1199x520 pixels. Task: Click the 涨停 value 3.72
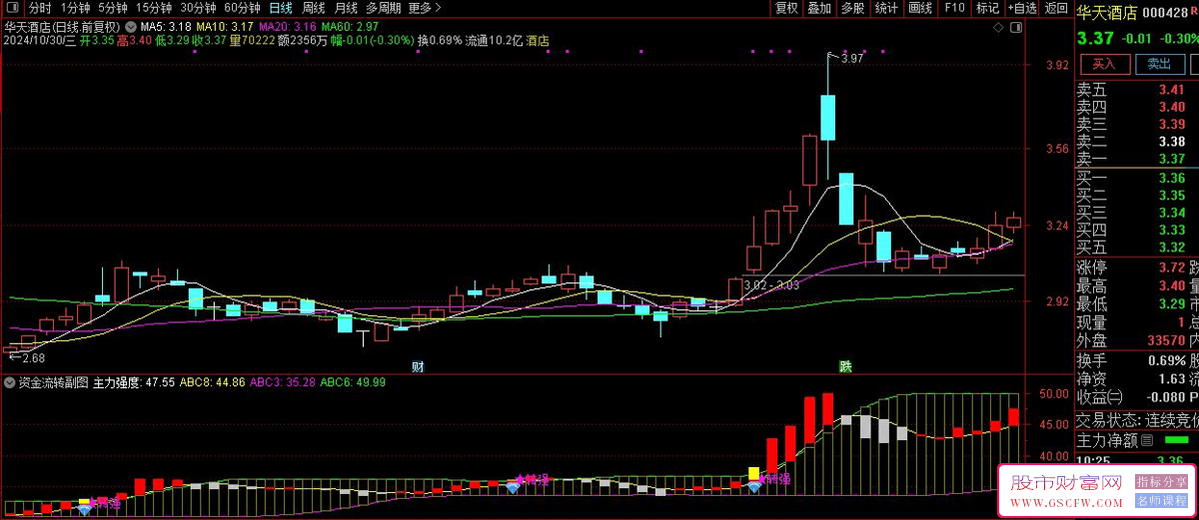pos(1171,268)
